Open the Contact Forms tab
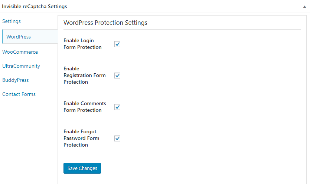Screen dimensions: 310x184 click(x=19, y=94)
